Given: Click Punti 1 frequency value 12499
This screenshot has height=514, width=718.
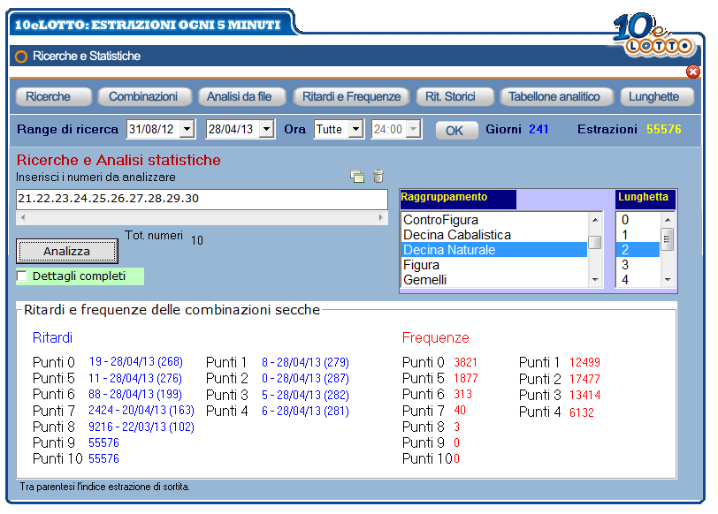Looking at the screenshot, I should click(x=584, y=363).
